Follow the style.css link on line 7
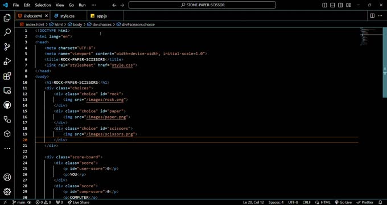Screen dimensions: 387x205 pyautogui.click(x=122, y=65)
